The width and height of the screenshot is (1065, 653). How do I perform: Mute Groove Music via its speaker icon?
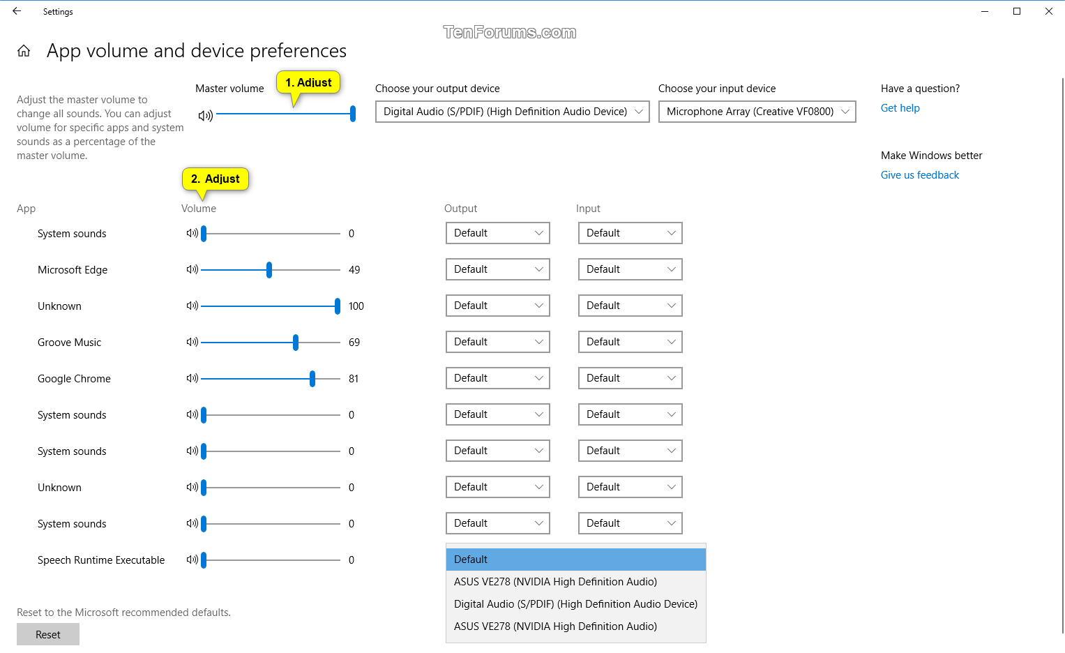(193, 342)
